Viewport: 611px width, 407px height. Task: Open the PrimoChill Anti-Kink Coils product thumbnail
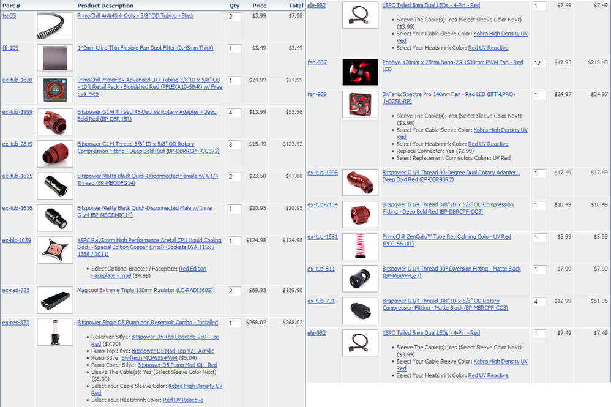(55, 26)
